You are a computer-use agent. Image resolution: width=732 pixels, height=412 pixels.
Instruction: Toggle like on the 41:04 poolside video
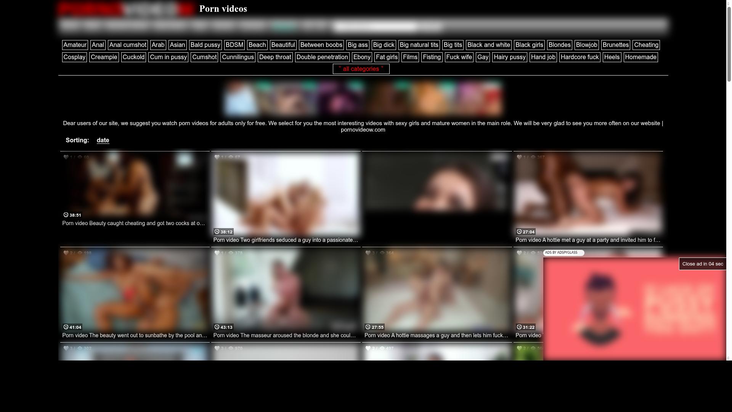[x=66, y=253]
